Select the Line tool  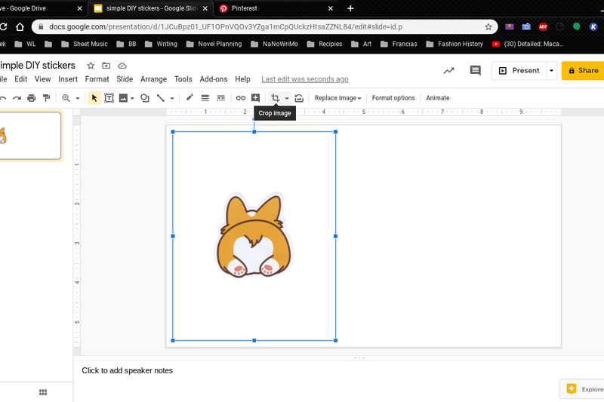[161, 98]
